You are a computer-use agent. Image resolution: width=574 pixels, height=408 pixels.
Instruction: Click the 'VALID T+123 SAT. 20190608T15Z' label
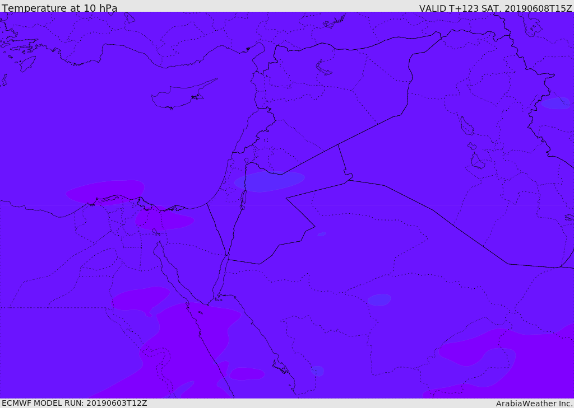click(x=496, y=8)
